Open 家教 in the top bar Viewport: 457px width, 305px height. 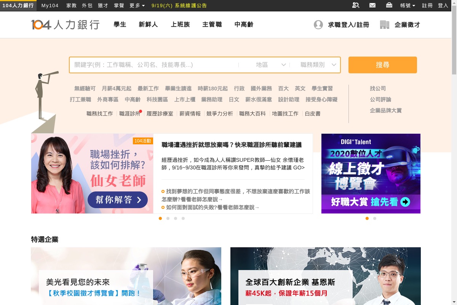[x=71, y=6]
